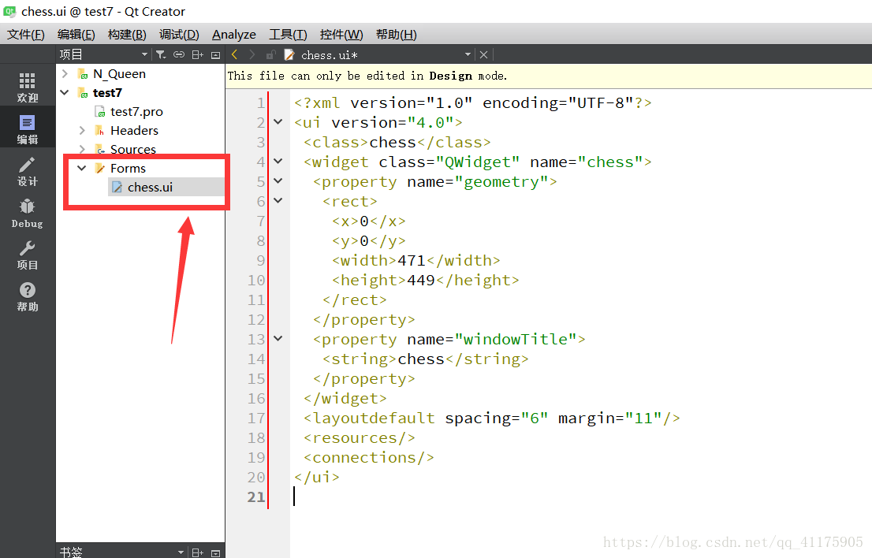Click the layoutdefault line in code
872x558 pixels.
pyautogui.click(x=492, y=418)
